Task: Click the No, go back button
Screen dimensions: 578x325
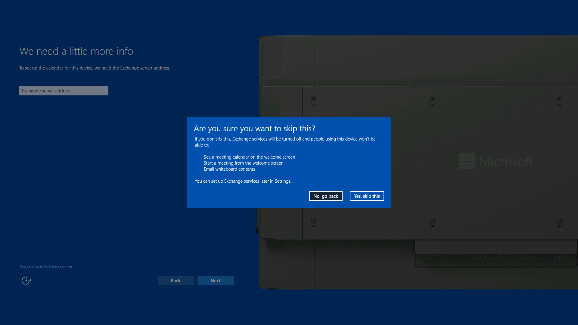Action: 325,196
